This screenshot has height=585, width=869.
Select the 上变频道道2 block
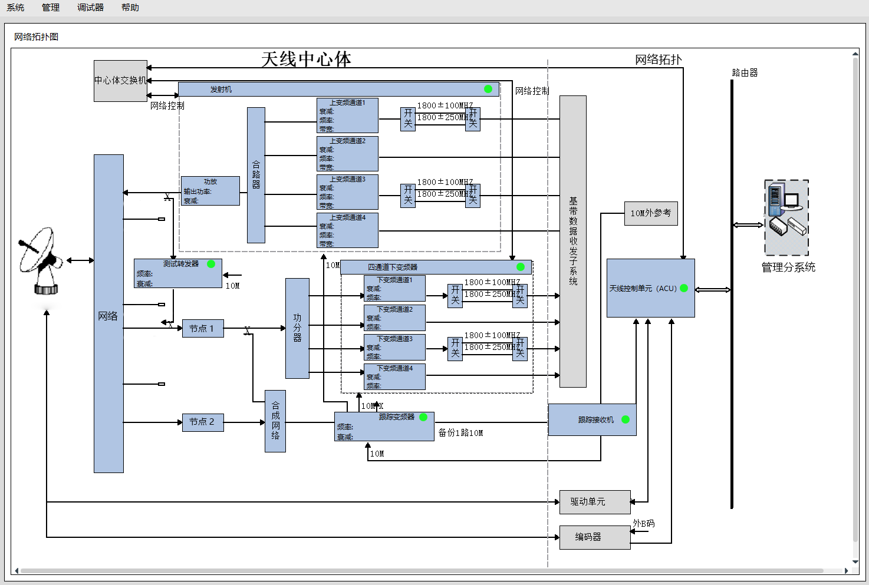click(347, 154)
